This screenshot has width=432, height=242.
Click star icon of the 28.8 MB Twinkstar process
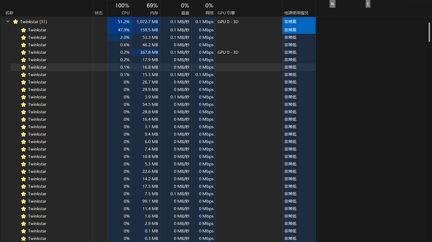tap(24, 112)
